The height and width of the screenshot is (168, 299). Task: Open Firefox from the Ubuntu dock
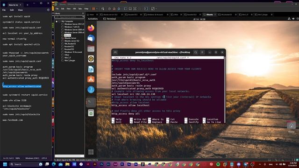(x=91, y=28)
